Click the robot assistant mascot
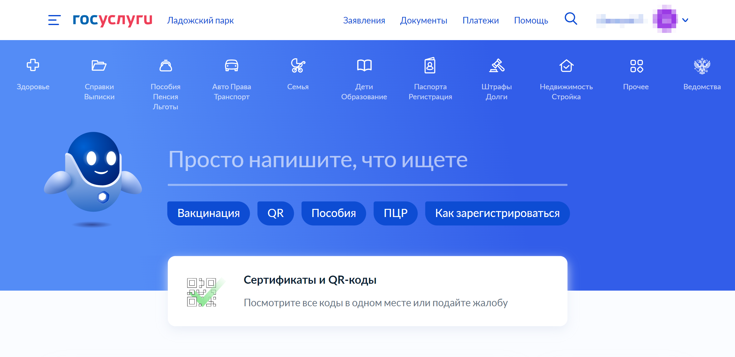The image size is (735, 357). click(x=93, y=172)
